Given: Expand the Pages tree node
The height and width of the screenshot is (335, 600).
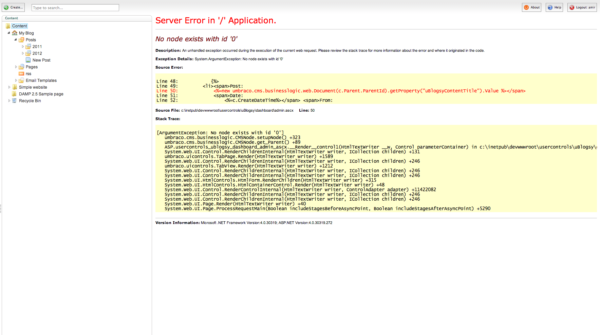Looking at the screenshot, I should [x=16, y=67].
